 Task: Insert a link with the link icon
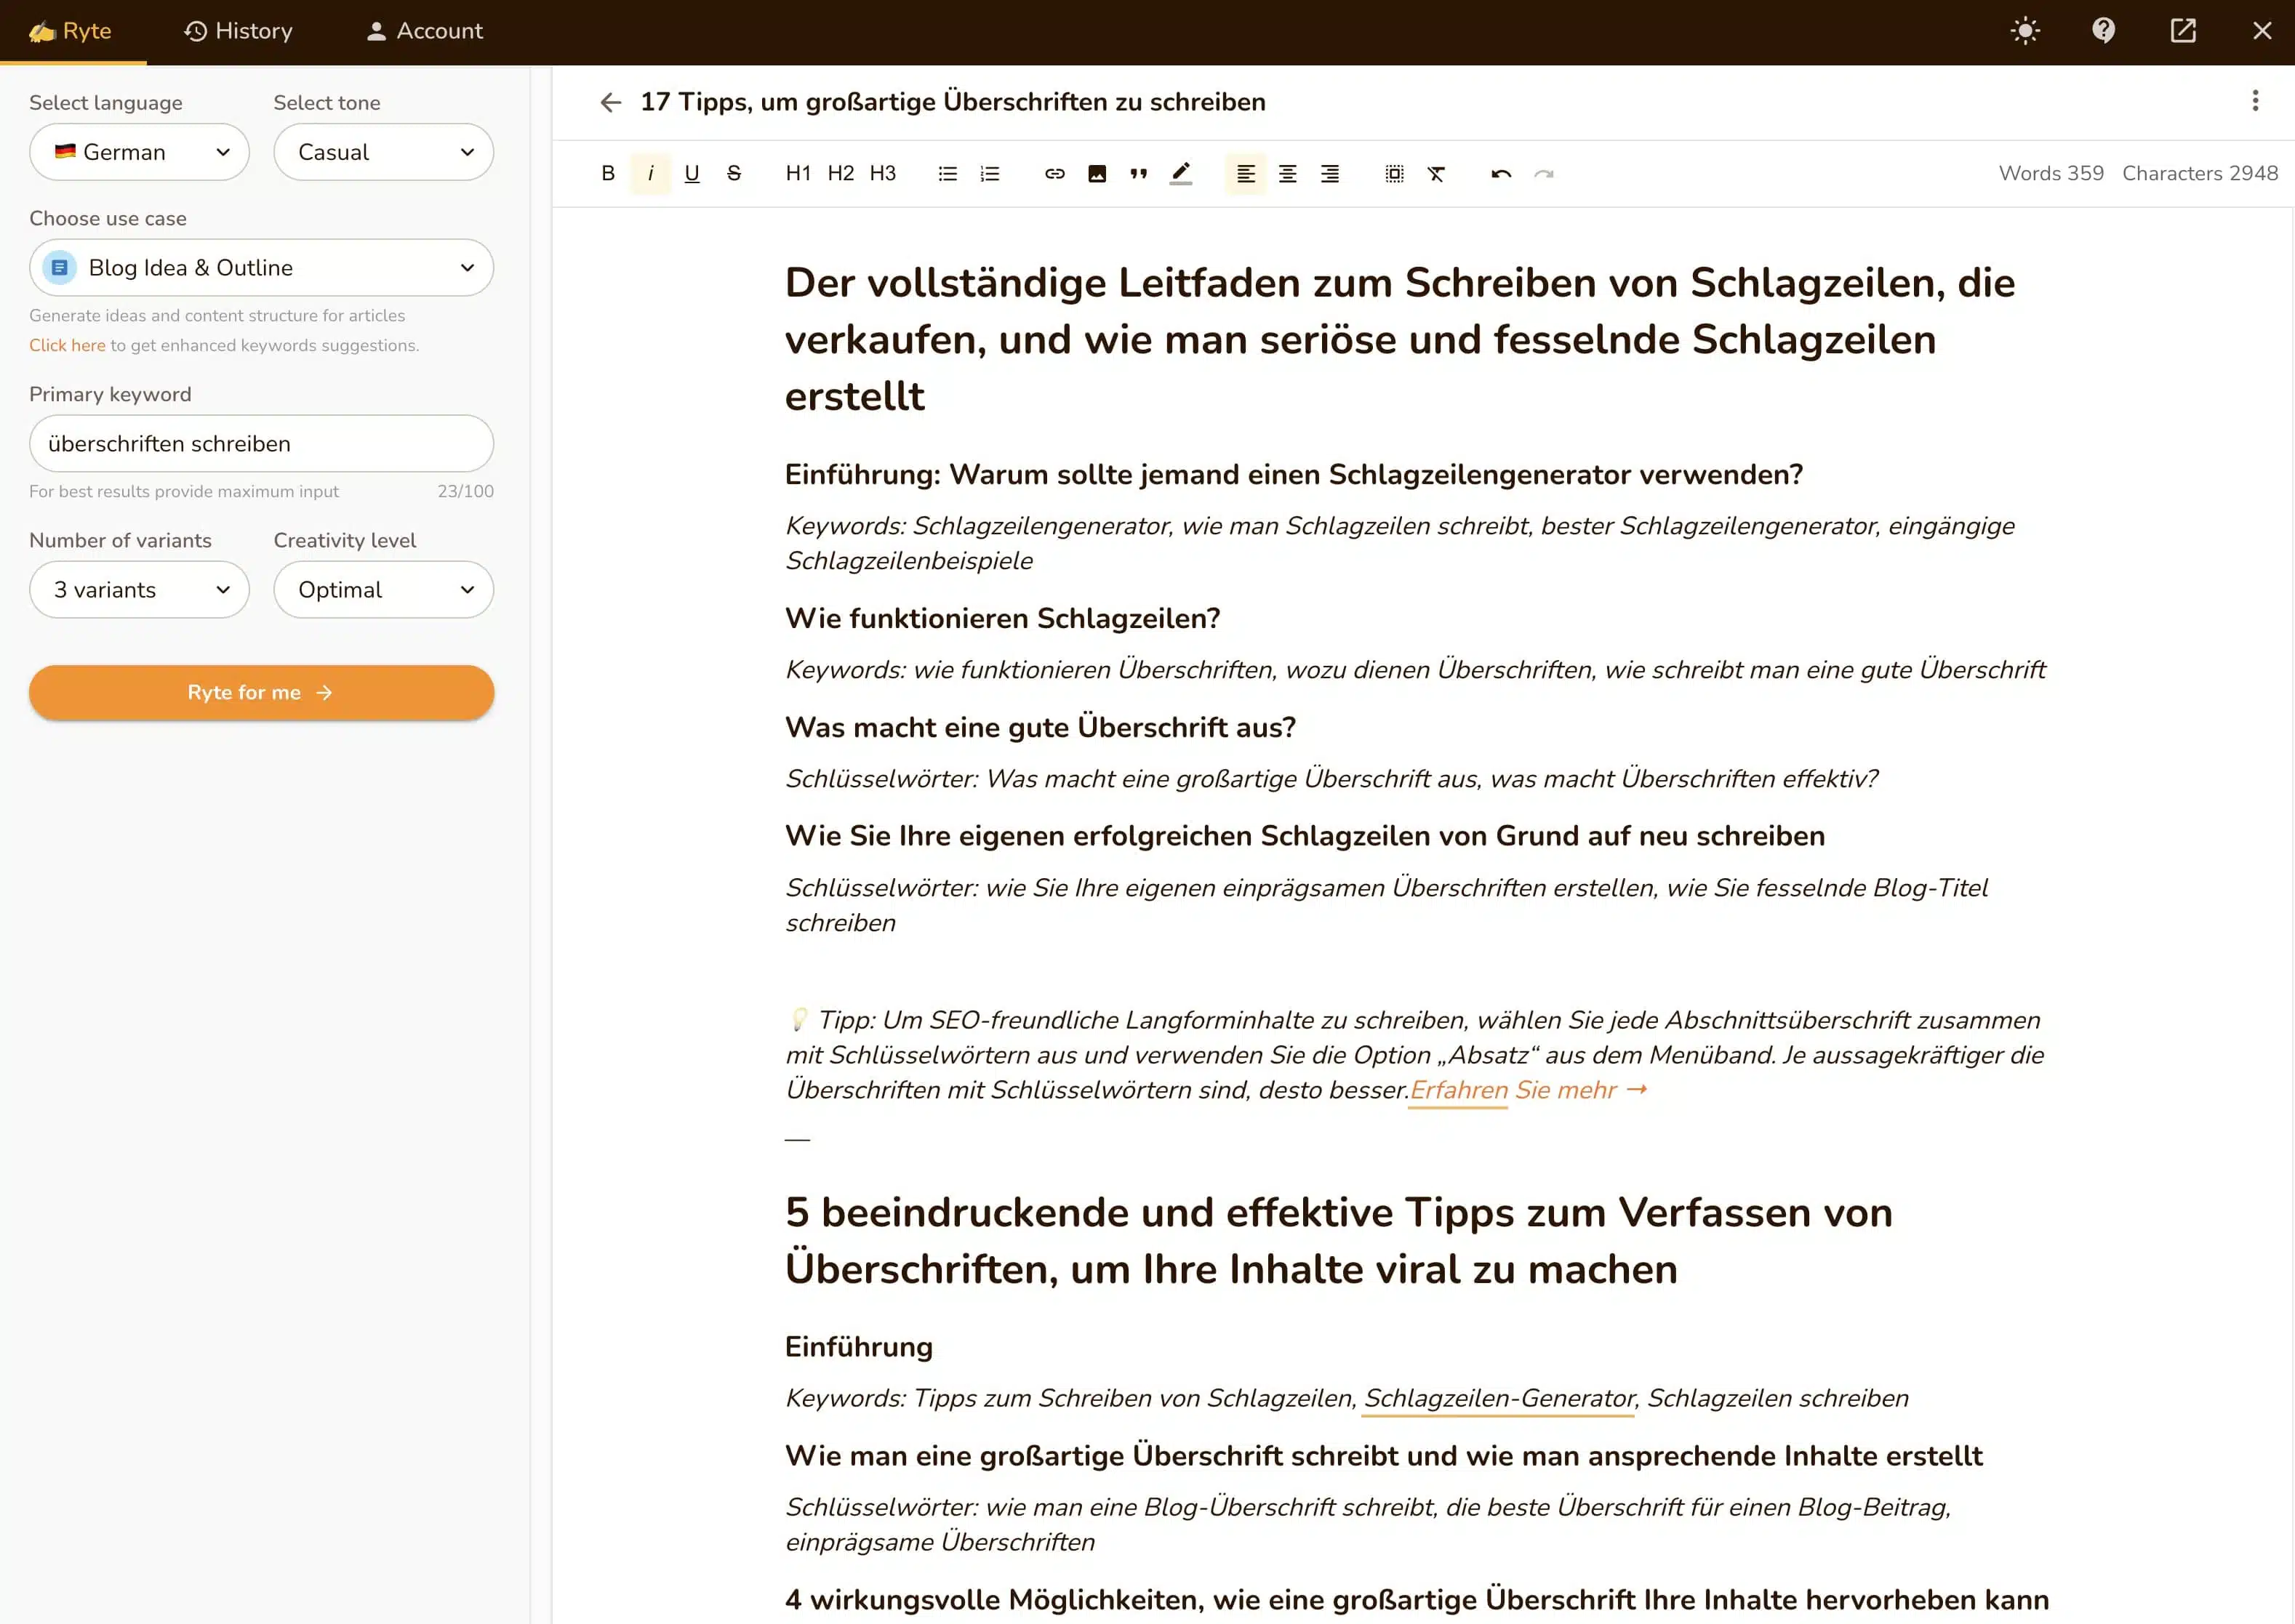point(1054,173)
